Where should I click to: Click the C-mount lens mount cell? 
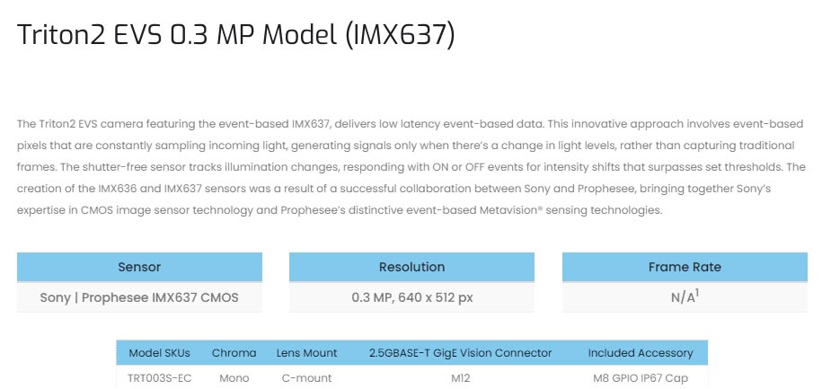pos(306,377)
